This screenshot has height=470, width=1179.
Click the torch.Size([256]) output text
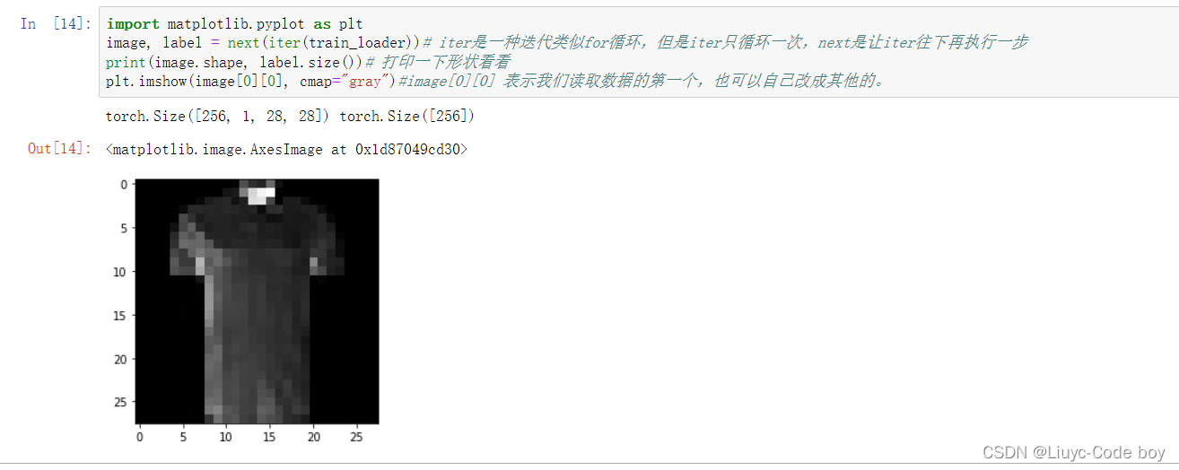coord(406,117)
